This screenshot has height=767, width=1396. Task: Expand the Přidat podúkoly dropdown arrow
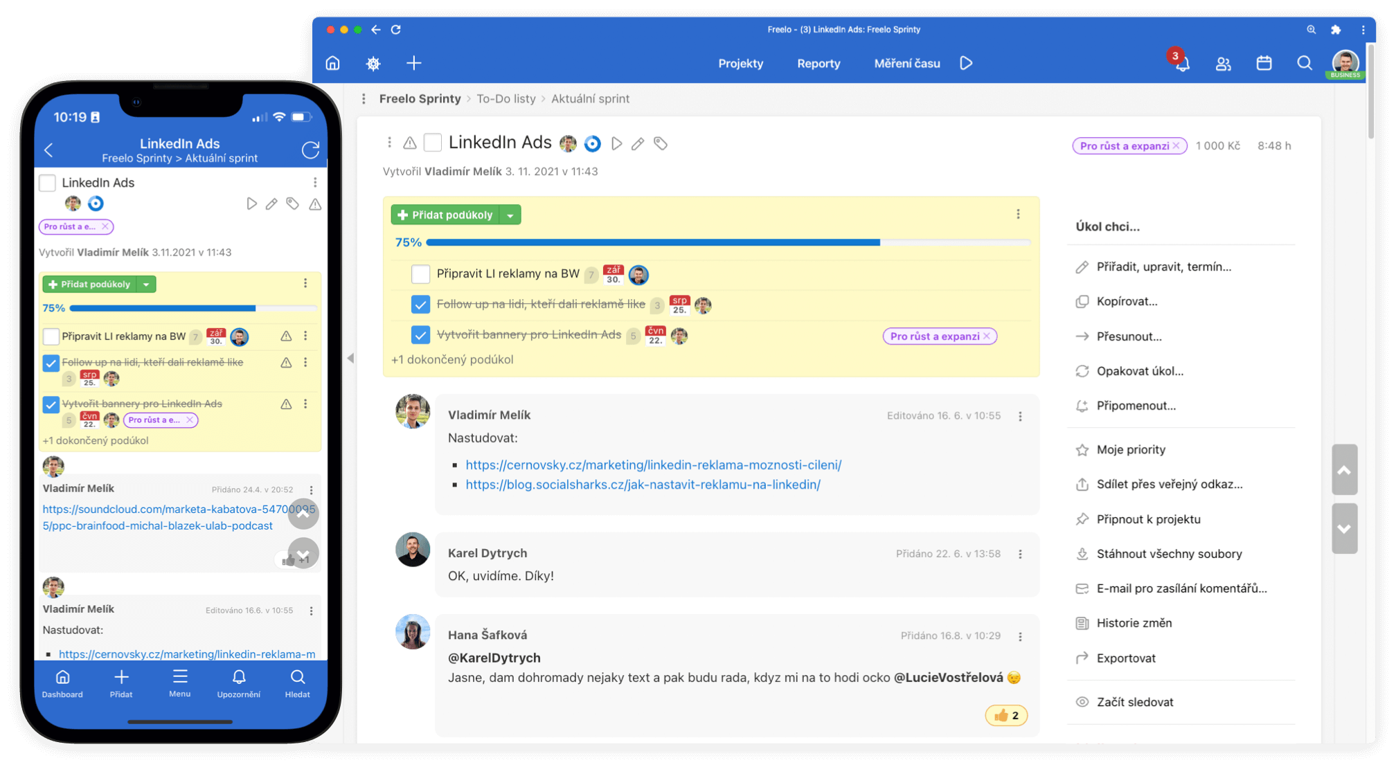coord(510,215)
